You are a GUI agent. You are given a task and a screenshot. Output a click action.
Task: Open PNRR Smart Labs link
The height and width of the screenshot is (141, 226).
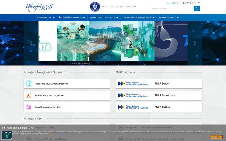[x=165, y=95]
